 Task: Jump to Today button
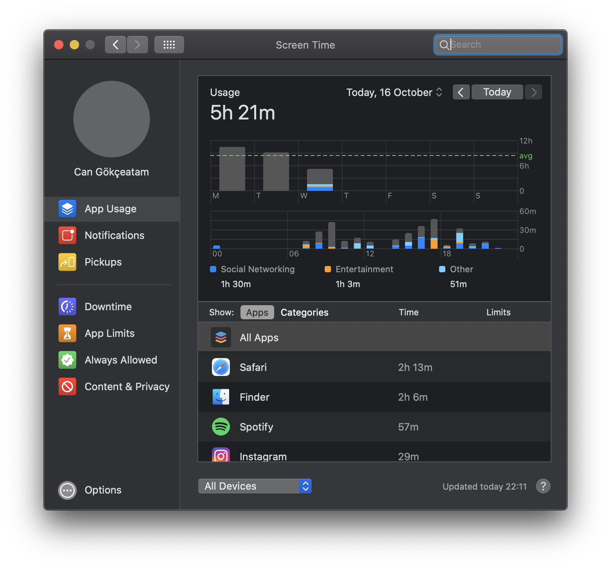point(497,92)
